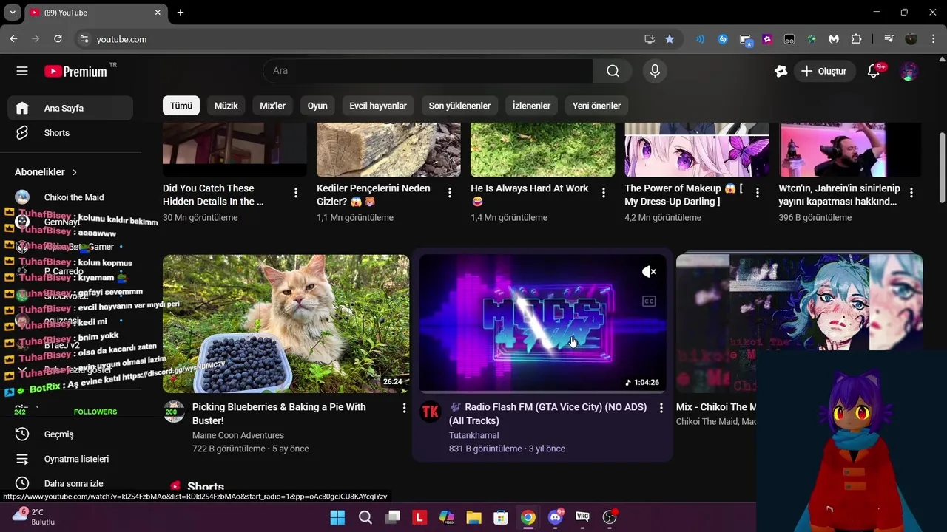Open the Premium perks star icon
The image size is (947, 532).
[x=781, y=71]
